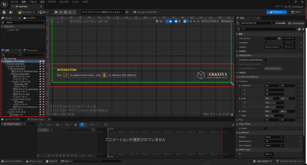
Task: Expand the Clipping Inherit dropdown
Action: [273, 137]
